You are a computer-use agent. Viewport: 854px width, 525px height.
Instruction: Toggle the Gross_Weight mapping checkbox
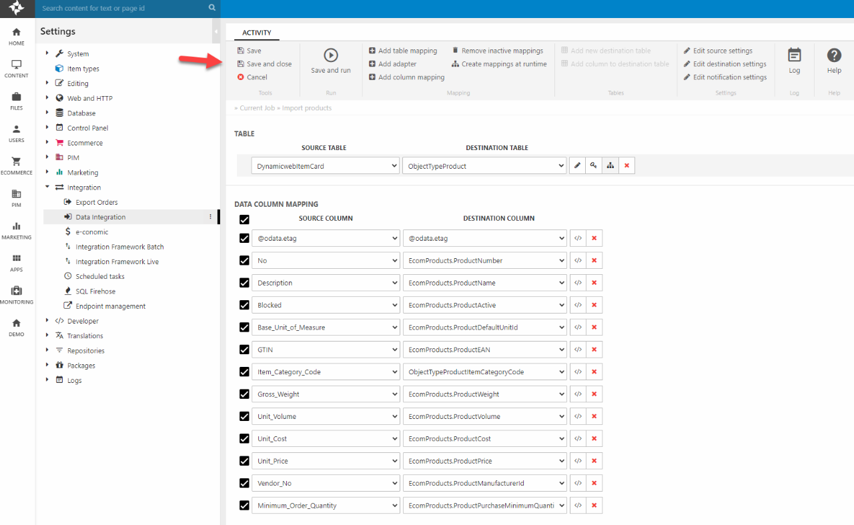tap(244, 394)
